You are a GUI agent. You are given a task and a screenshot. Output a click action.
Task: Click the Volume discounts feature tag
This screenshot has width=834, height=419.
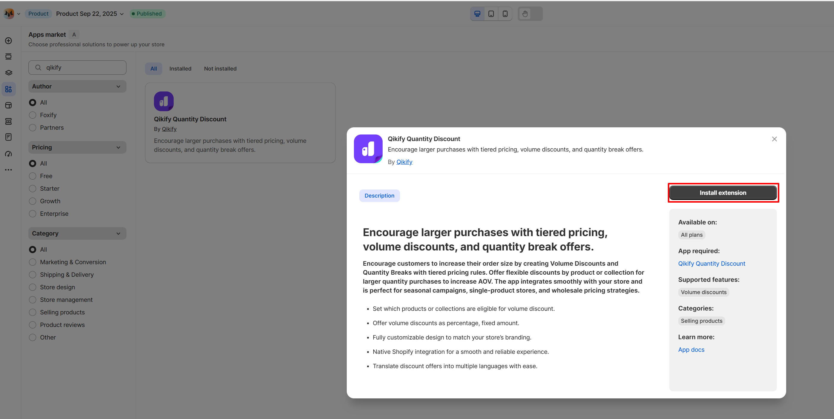click(x=704, y=292)
